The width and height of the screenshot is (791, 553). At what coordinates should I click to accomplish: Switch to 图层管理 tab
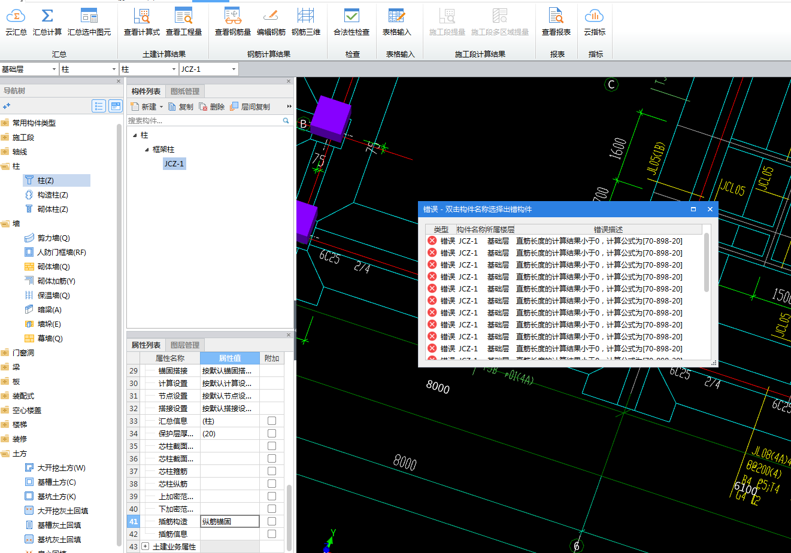point(185,345)
